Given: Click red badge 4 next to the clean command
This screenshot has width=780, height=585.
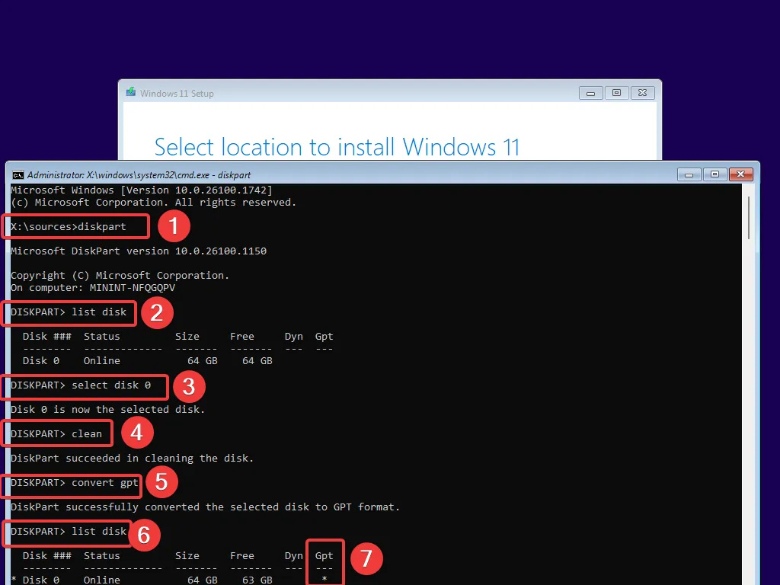Looking at the screenshot, I should click(x=137, y=432).
